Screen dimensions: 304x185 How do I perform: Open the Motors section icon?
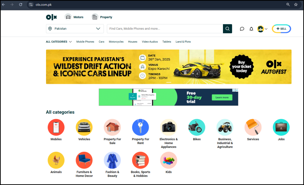click(x=68, y=17)
